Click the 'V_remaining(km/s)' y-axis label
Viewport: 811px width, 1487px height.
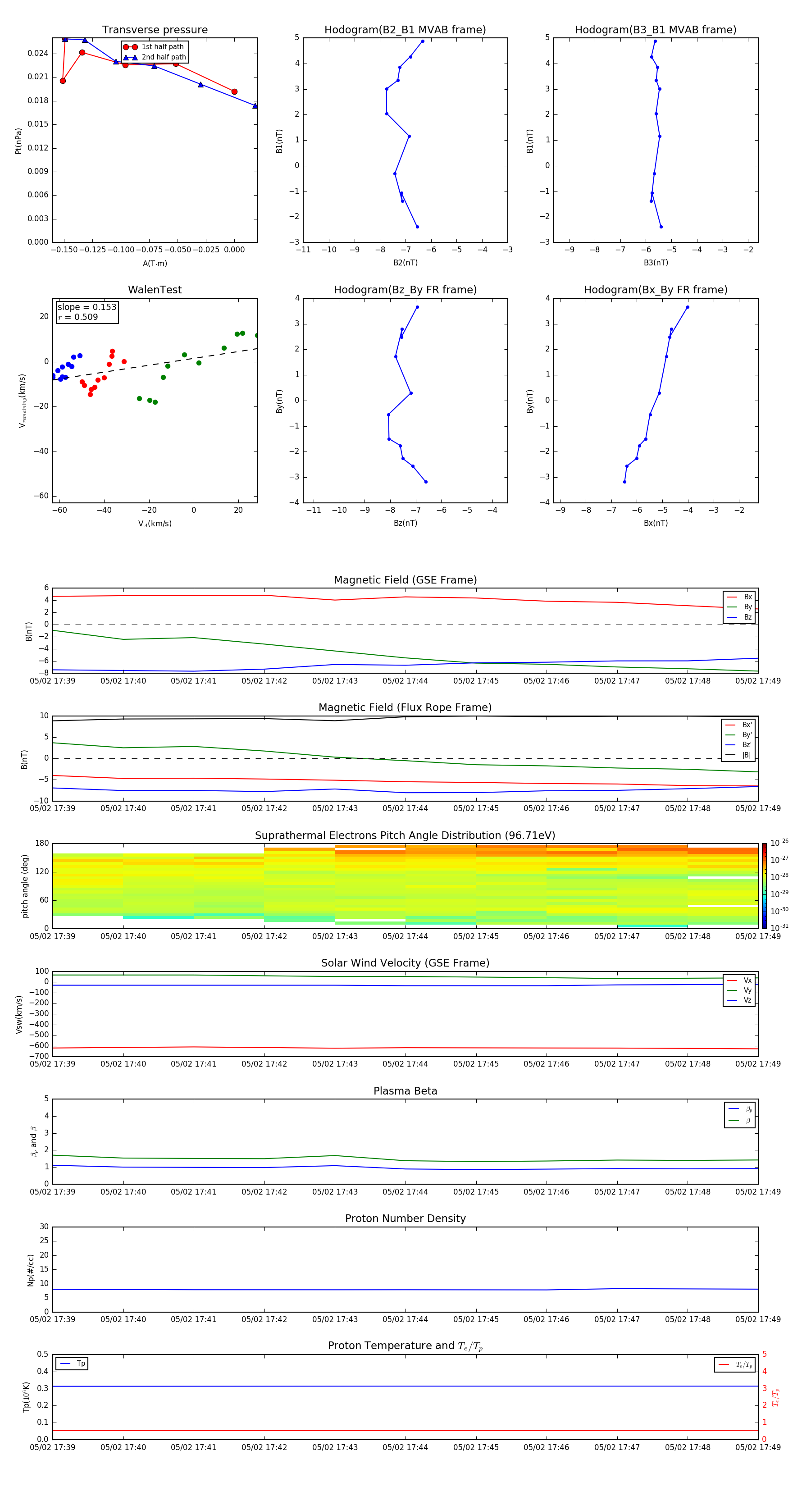[22, 401]
